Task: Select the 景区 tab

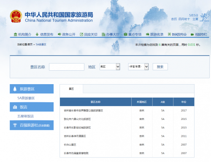Action: click(71, 89)
